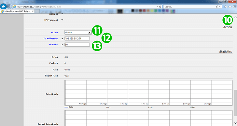This screenshot has height=126, width=237.
Task: Select the MikroTik New NAT Rule tab
Action: click(x=17, y=11)
